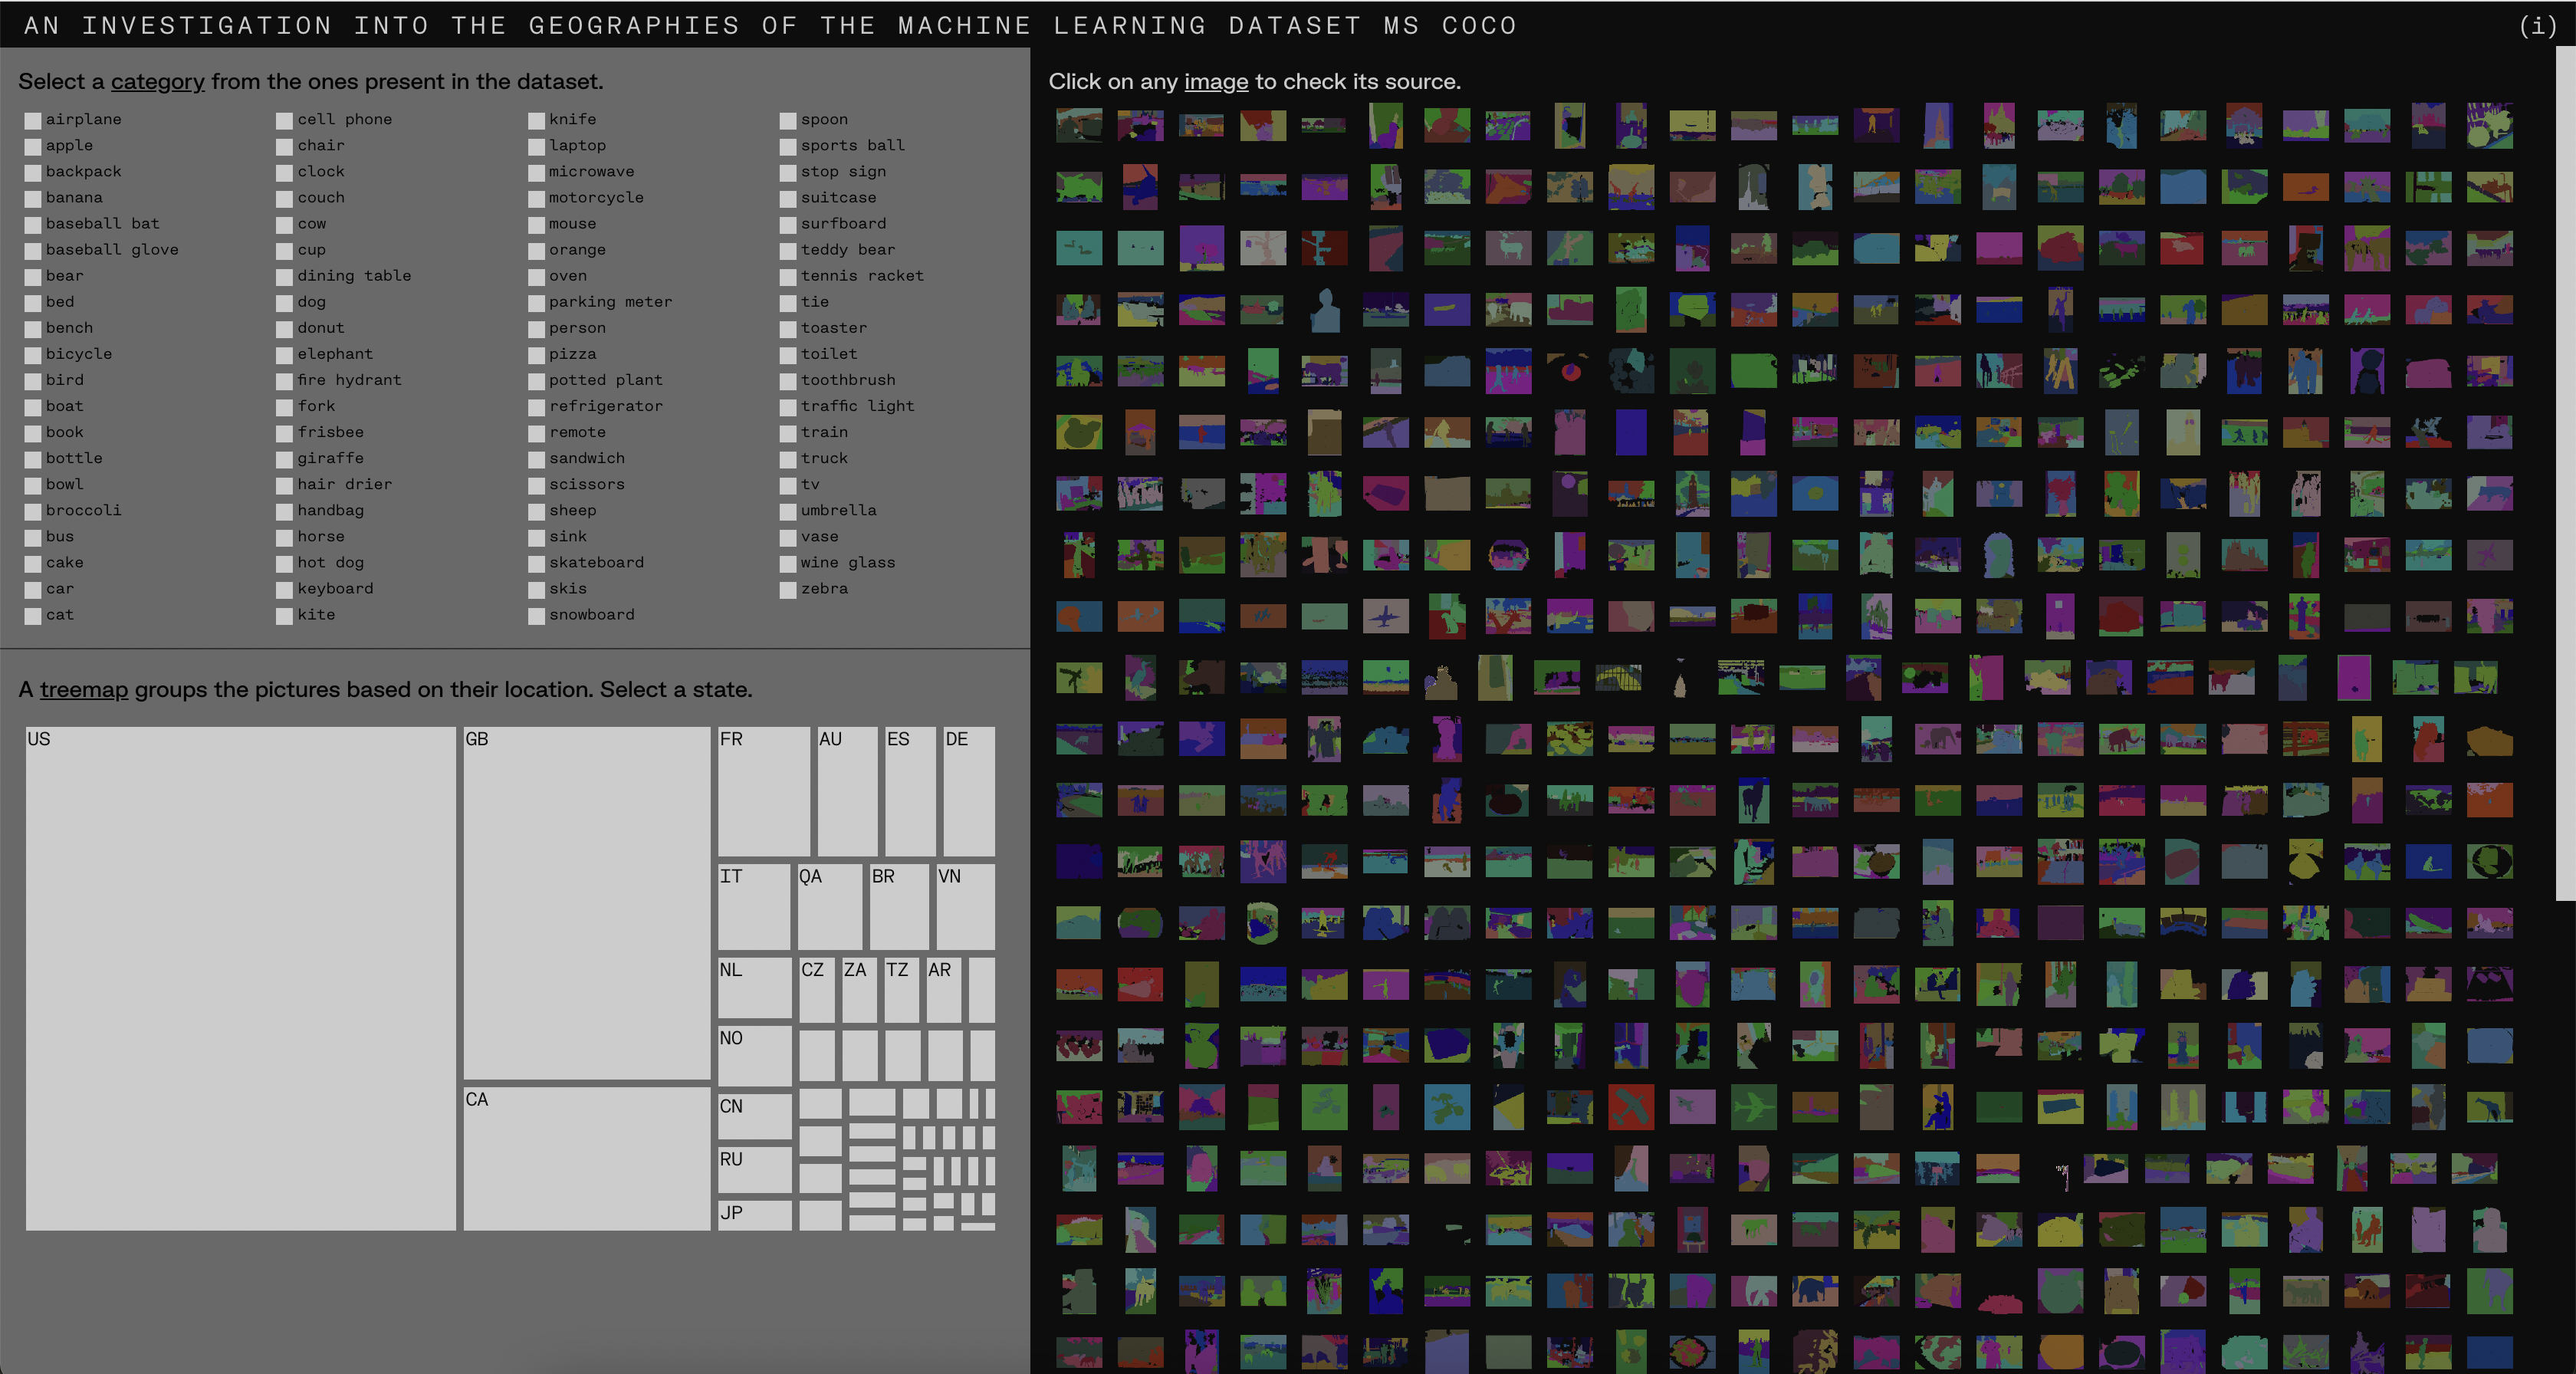The height and width of the screenshot is (1374, 2576).
Task: Select the US treemap block
Action: (x=240, y=978)
